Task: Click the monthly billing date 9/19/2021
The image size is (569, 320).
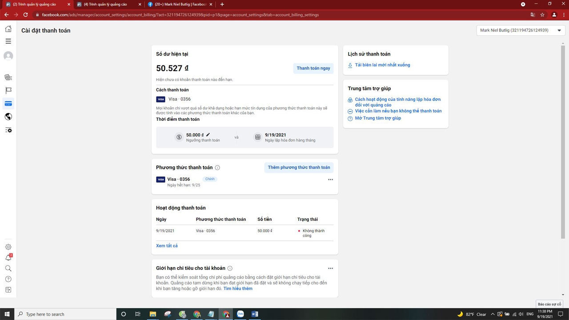Action: point(276,135)
